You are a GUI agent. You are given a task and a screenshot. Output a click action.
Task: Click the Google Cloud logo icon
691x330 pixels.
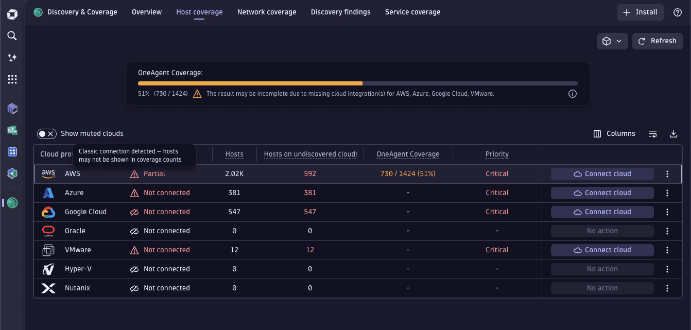[x=48, y=212]
